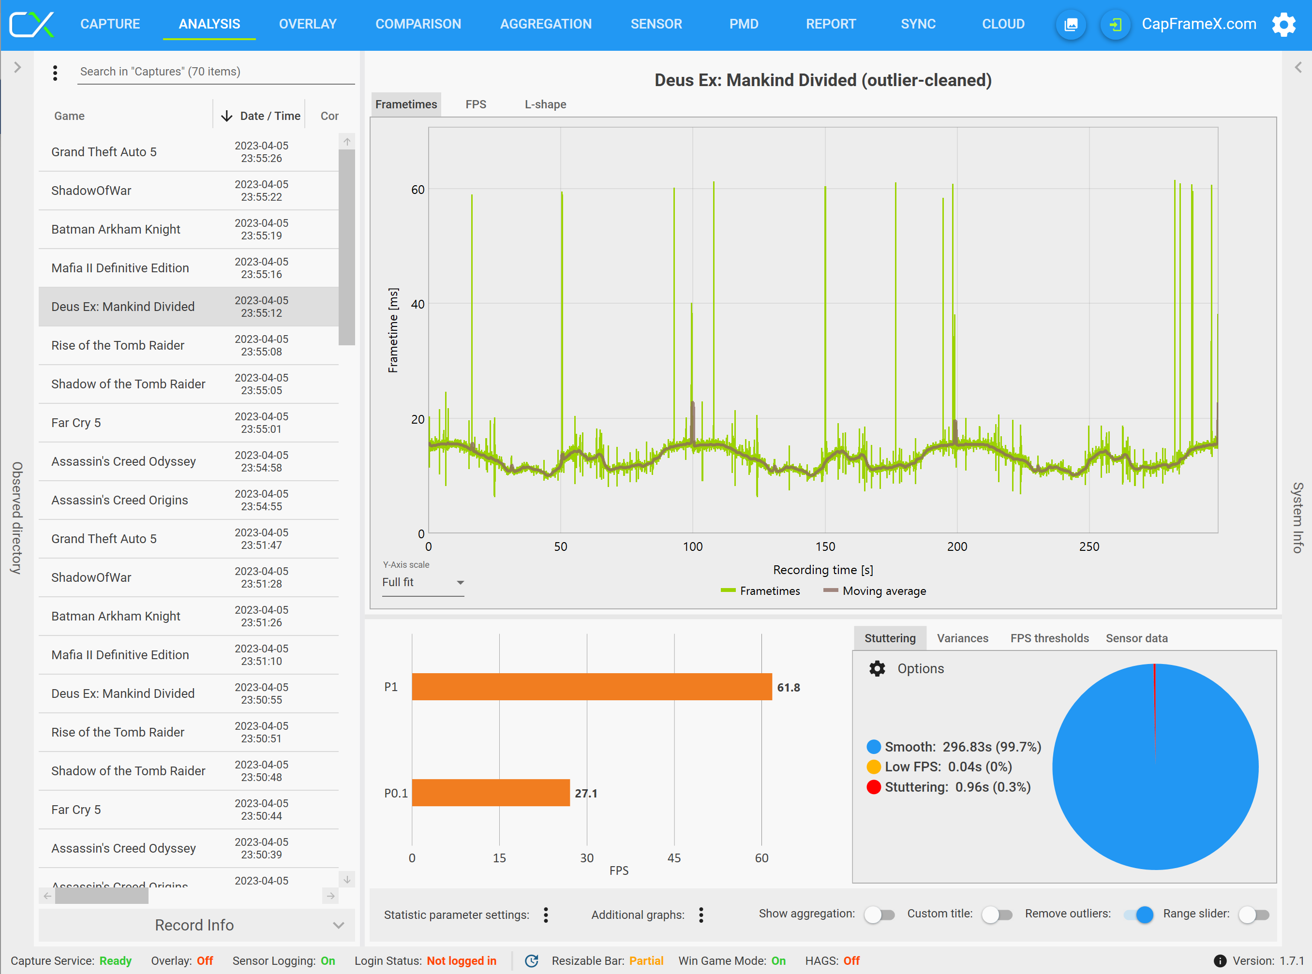Expand the Observed directory side panel

click(x=17, y=67)
